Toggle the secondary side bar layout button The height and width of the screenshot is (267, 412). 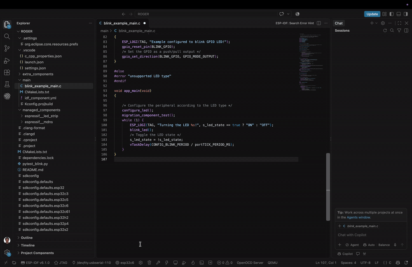pos(406,14)
